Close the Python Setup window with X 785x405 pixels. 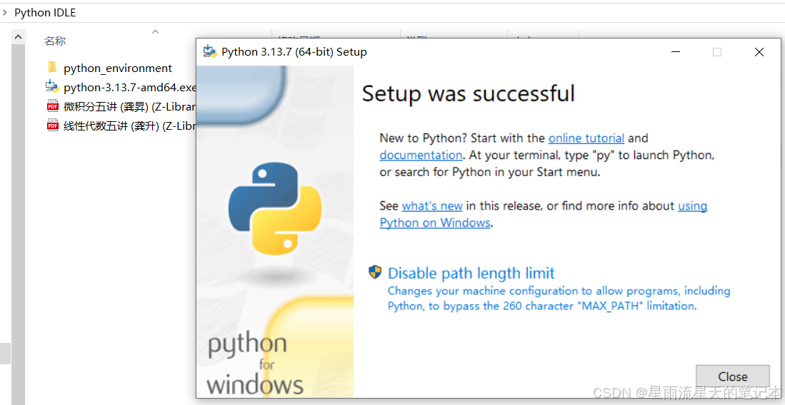(x=759, y=52)
